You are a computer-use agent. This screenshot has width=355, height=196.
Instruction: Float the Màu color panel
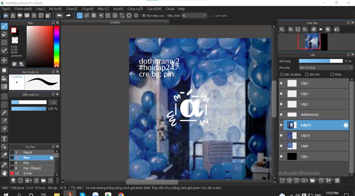[53, 23]
